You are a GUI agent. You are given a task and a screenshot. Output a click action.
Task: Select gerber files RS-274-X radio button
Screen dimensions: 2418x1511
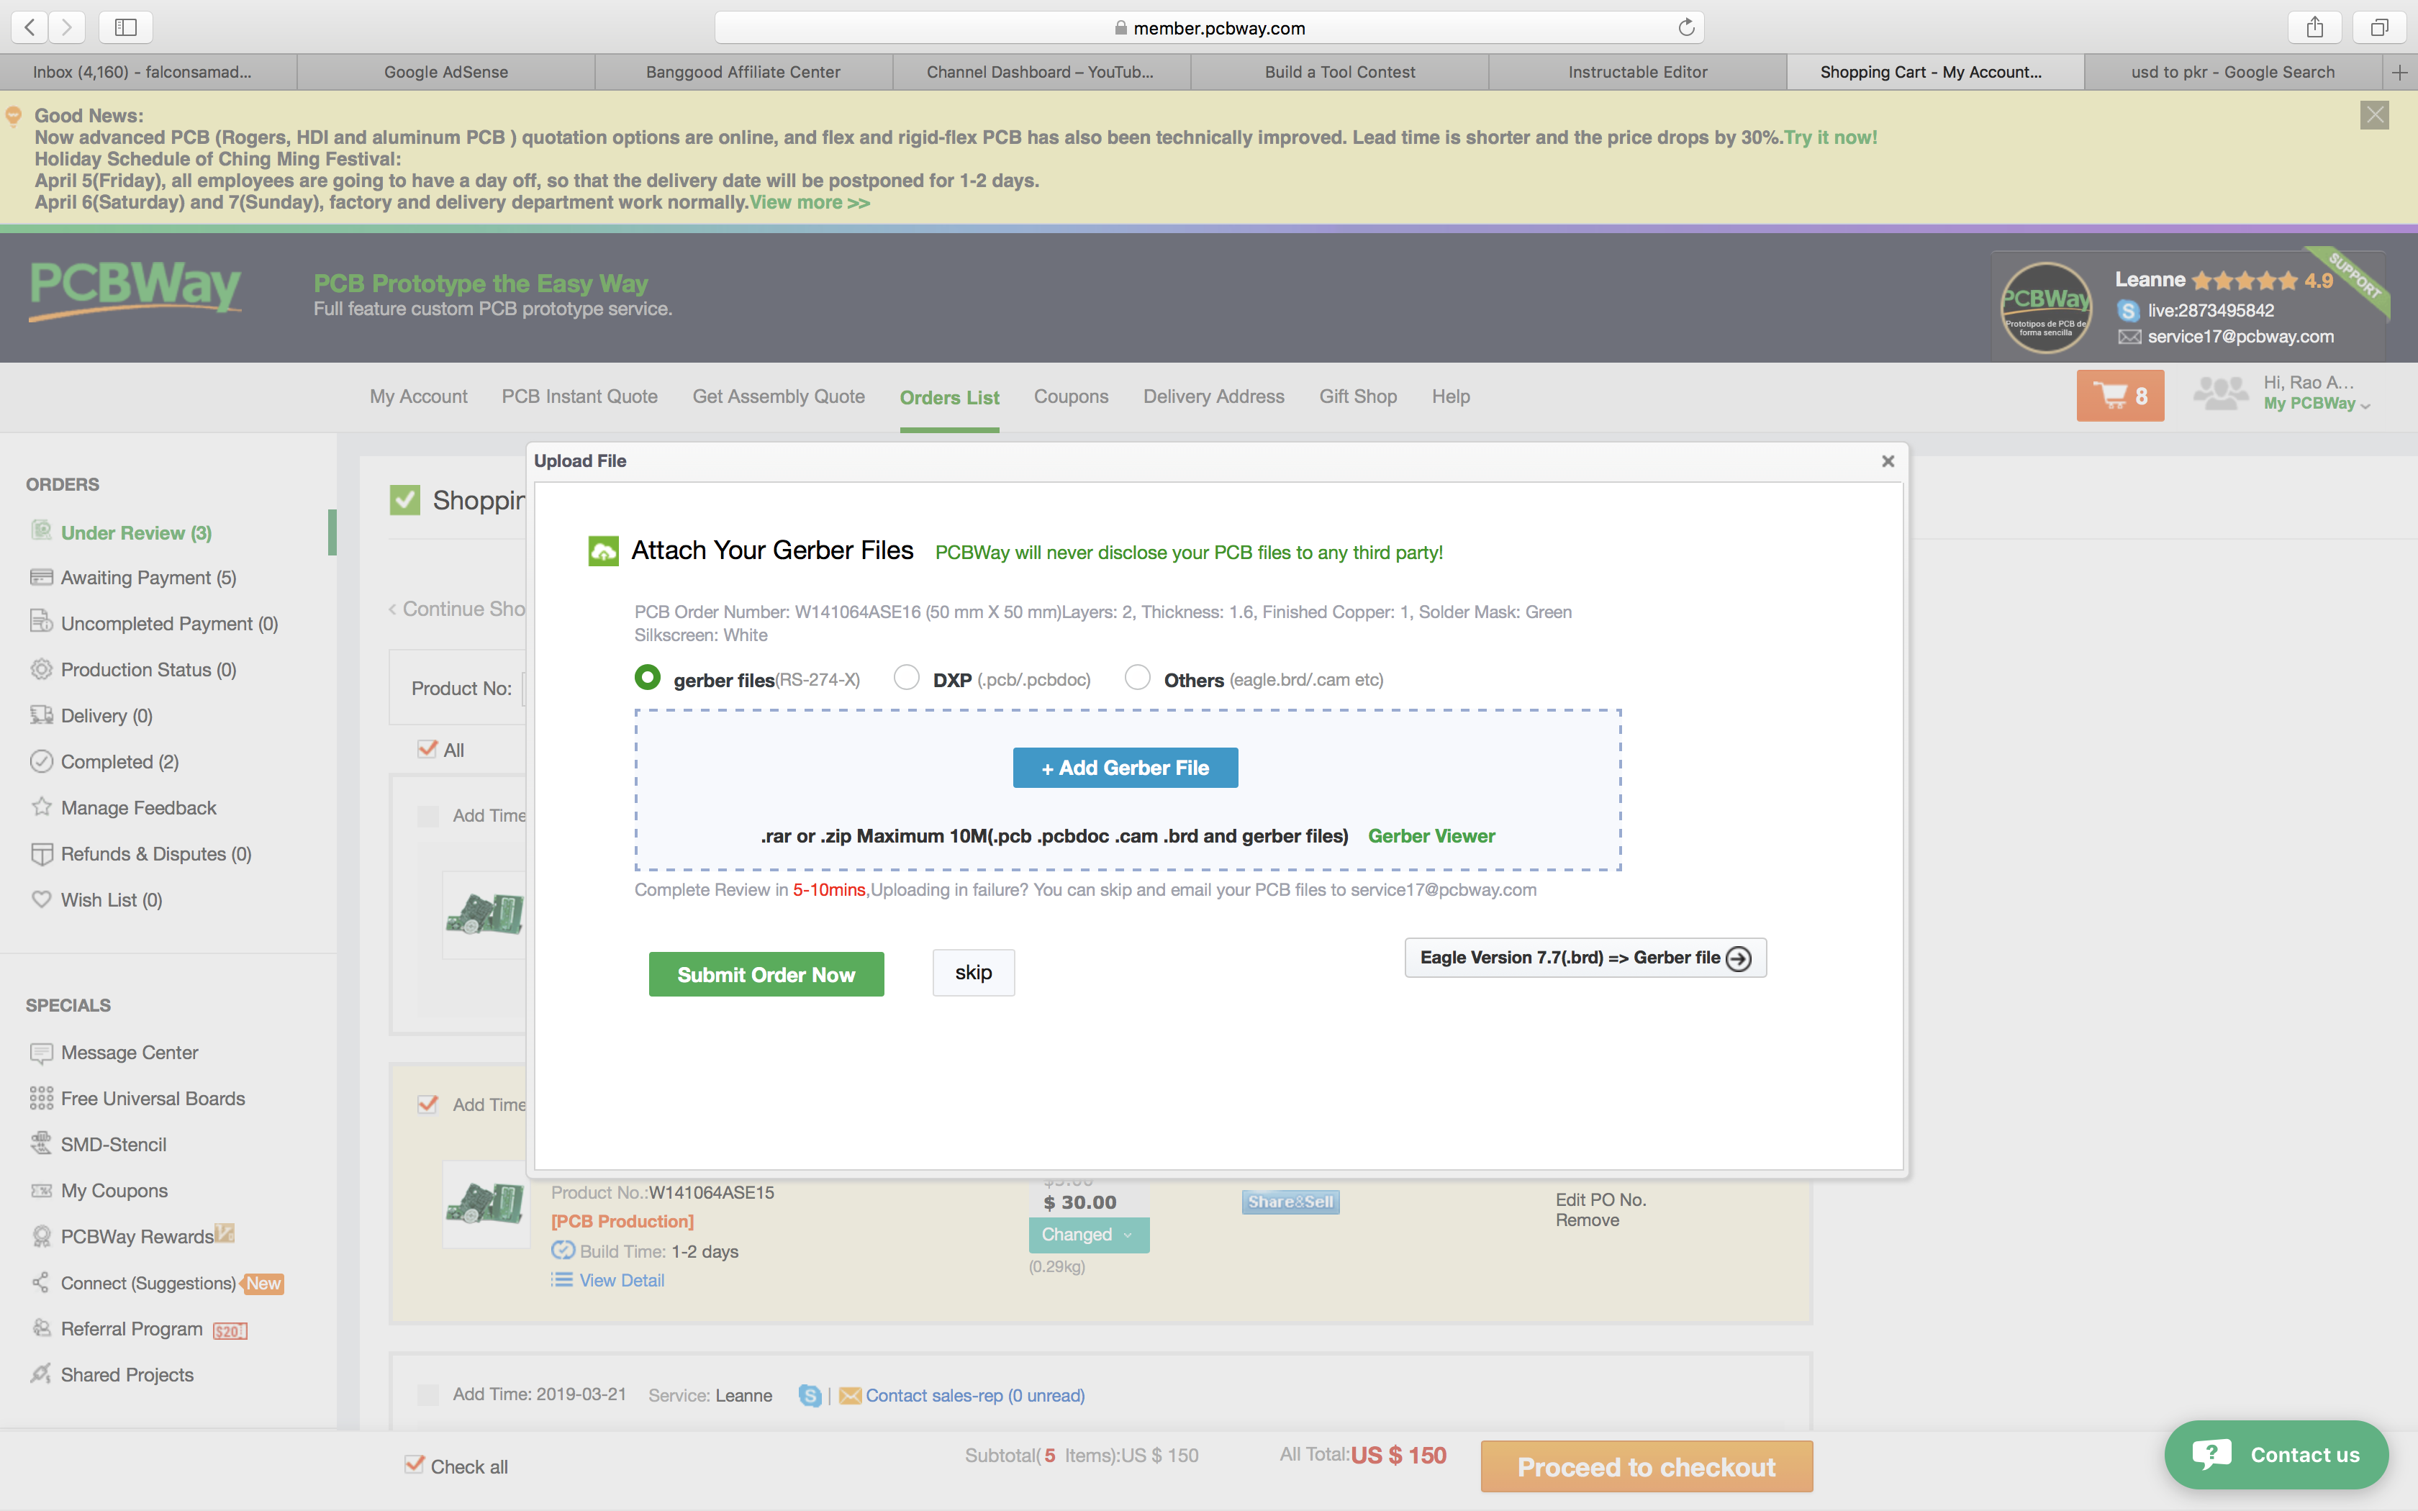coord(648,678)
